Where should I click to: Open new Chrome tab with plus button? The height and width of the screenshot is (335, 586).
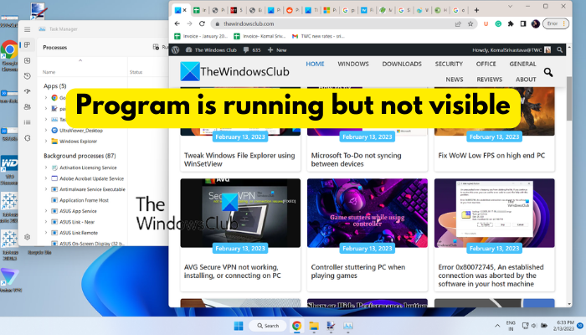pyautogui.click(x=476, y=10)
